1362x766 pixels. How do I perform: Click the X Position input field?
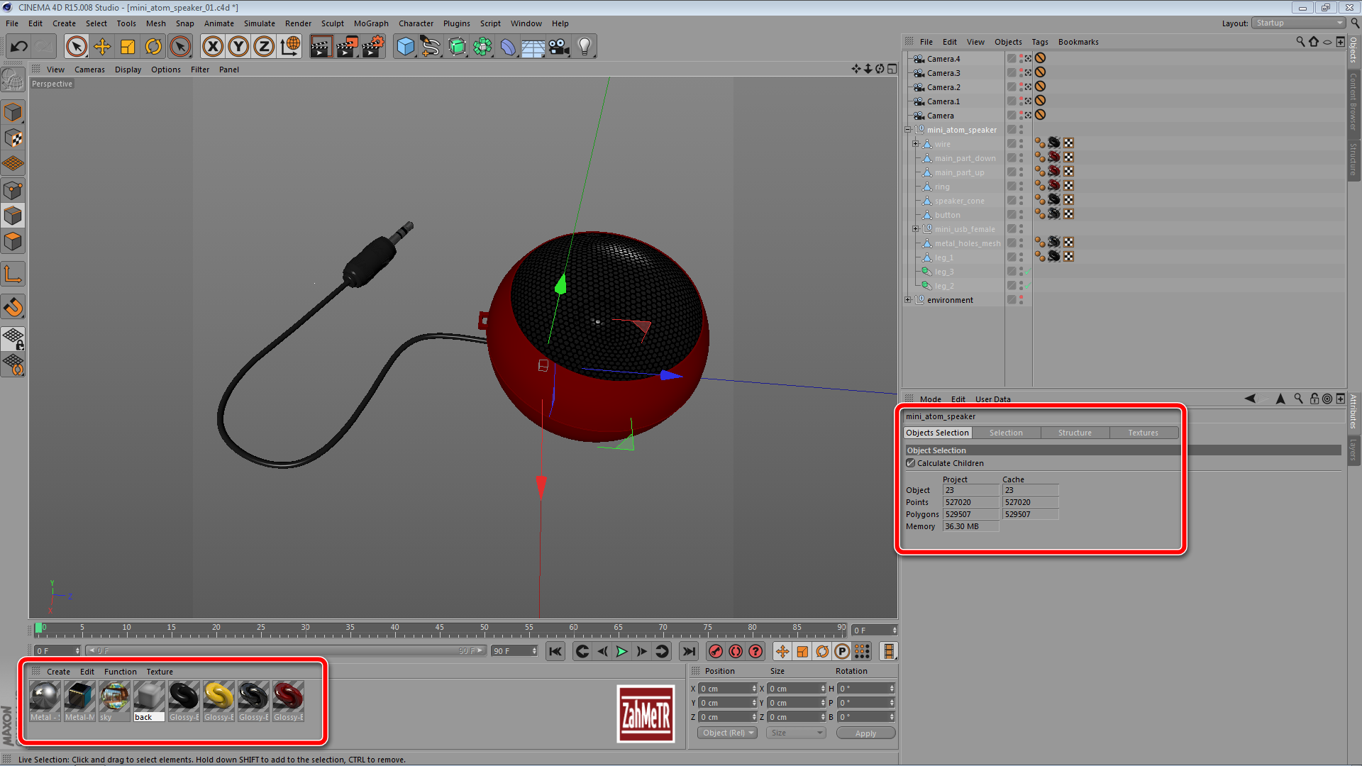coord(725,689)
